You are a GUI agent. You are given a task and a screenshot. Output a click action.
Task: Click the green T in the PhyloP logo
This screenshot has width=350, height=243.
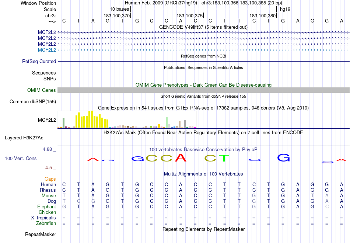224,158
